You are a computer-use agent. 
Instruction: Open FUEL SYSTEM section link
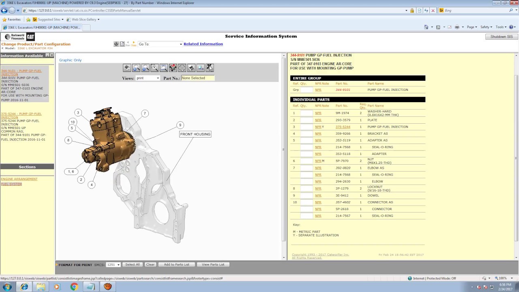(11, 184)
